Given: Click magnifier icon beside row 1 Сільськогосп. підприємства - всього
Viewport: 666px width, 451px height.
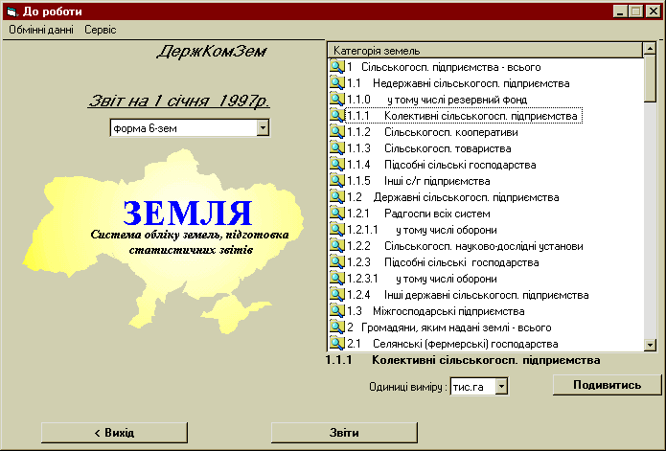Looking at the screenshot, I should click(x=336, y=67).
